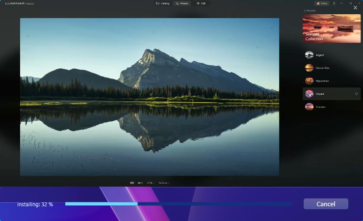The width and height of the screenshot is (363, 221).
Task: Click the Hyperdrive preset thumbnail
Action: pyautogui.click(x=309, y=81)
